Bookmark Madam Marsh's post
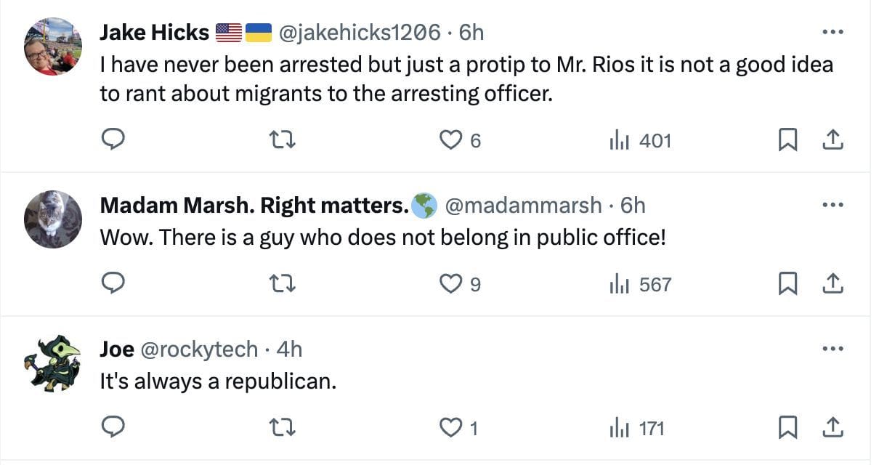879x465 pixels. click(x=788, y=283)
